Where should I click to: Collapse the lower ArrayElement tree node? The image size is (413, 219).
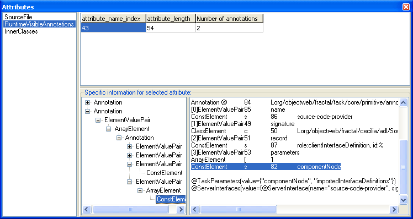click(x=140, y=190)
